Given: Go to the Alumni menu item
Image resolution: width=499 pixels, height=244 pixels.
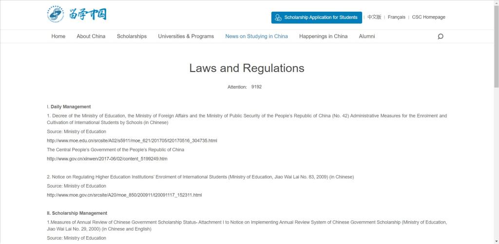Looking at the screenshot, I should tap(367, 36).
